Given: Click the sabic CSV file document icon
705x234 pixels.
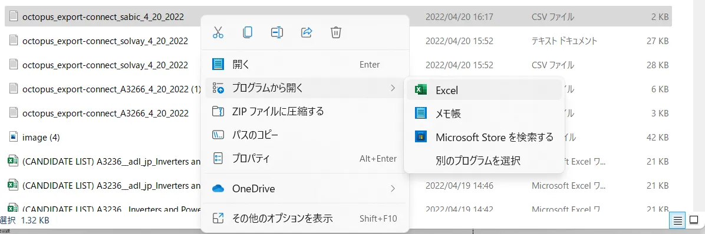Looking at the screenshot, I should [14, 16].
